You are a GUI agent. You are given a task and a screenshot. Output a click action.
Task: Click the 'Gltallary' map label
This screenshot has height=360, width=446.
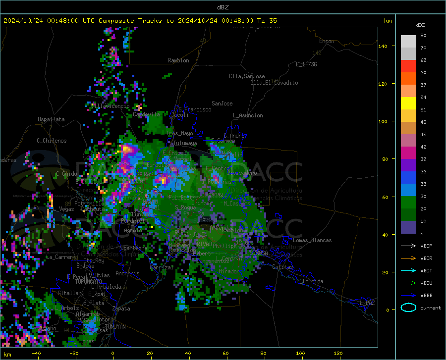coord(71,293)
